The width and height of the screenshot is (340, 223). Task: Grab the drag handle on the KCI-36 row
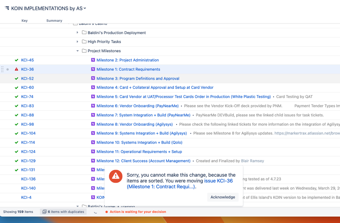point(2,69)
